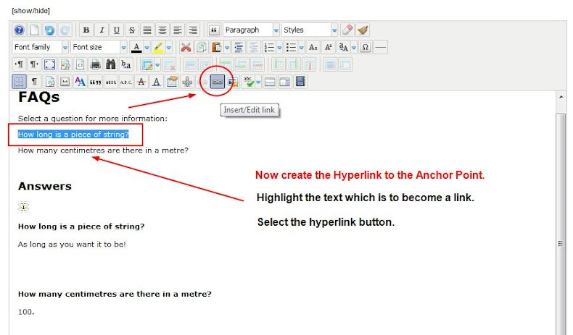The height and width of the screenshot is (335, 573).
Task: Print the document with printer icon
Action: [x=95, y=65]
